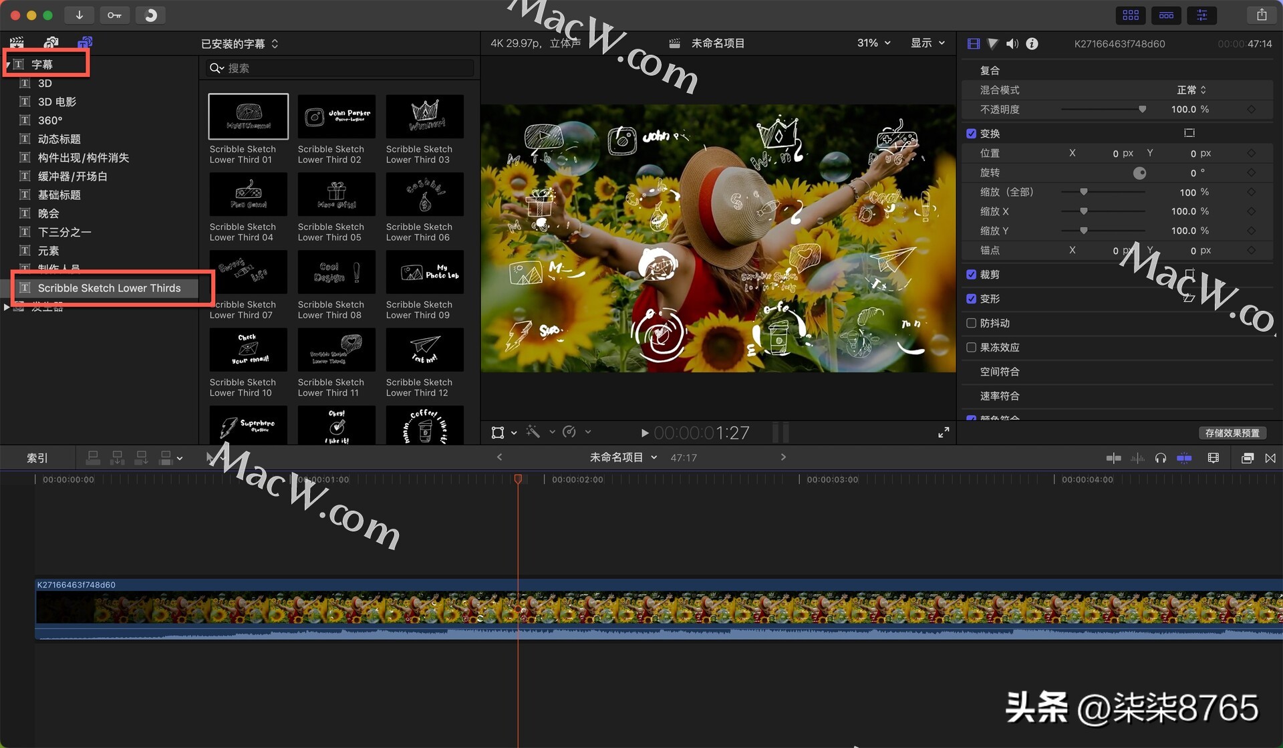
Task: Open the 索引 timeline index panel
Action: pyautogui.click(x=37, y=457)
